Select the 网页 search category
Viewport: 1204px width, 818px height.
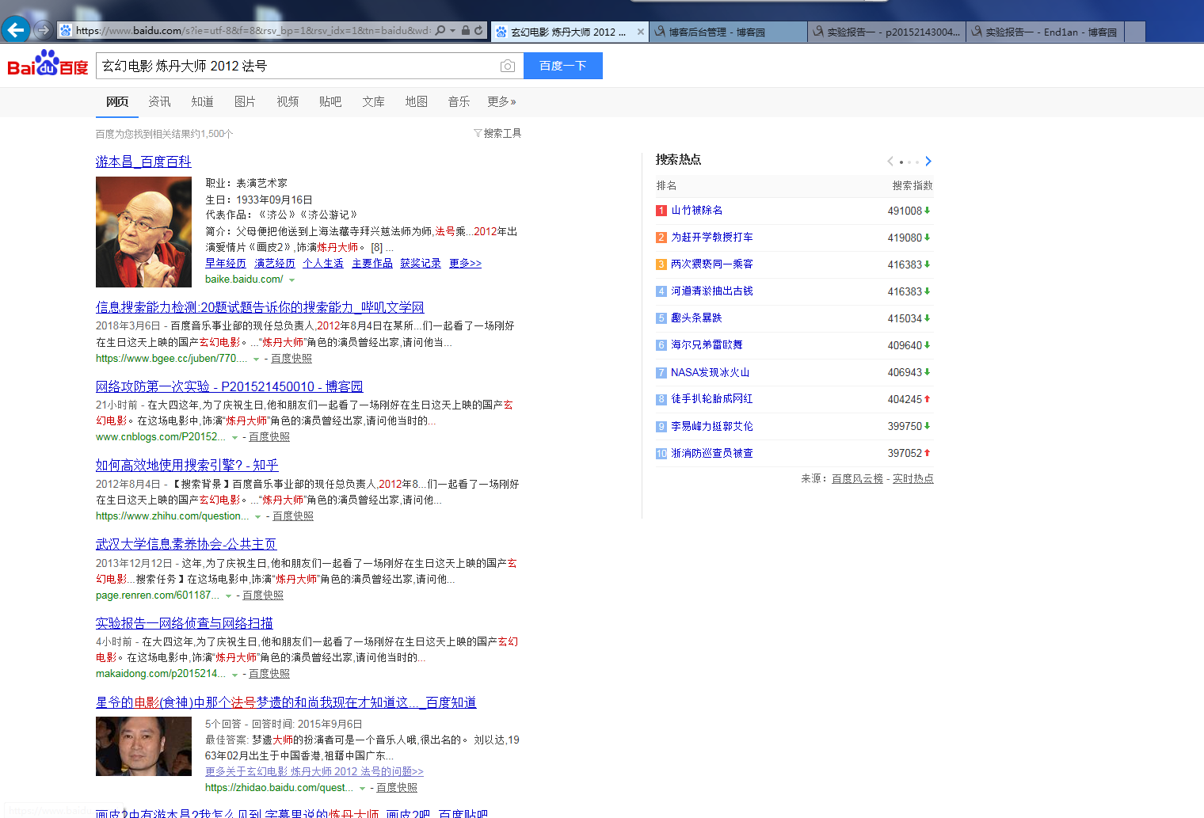[117, 101]
